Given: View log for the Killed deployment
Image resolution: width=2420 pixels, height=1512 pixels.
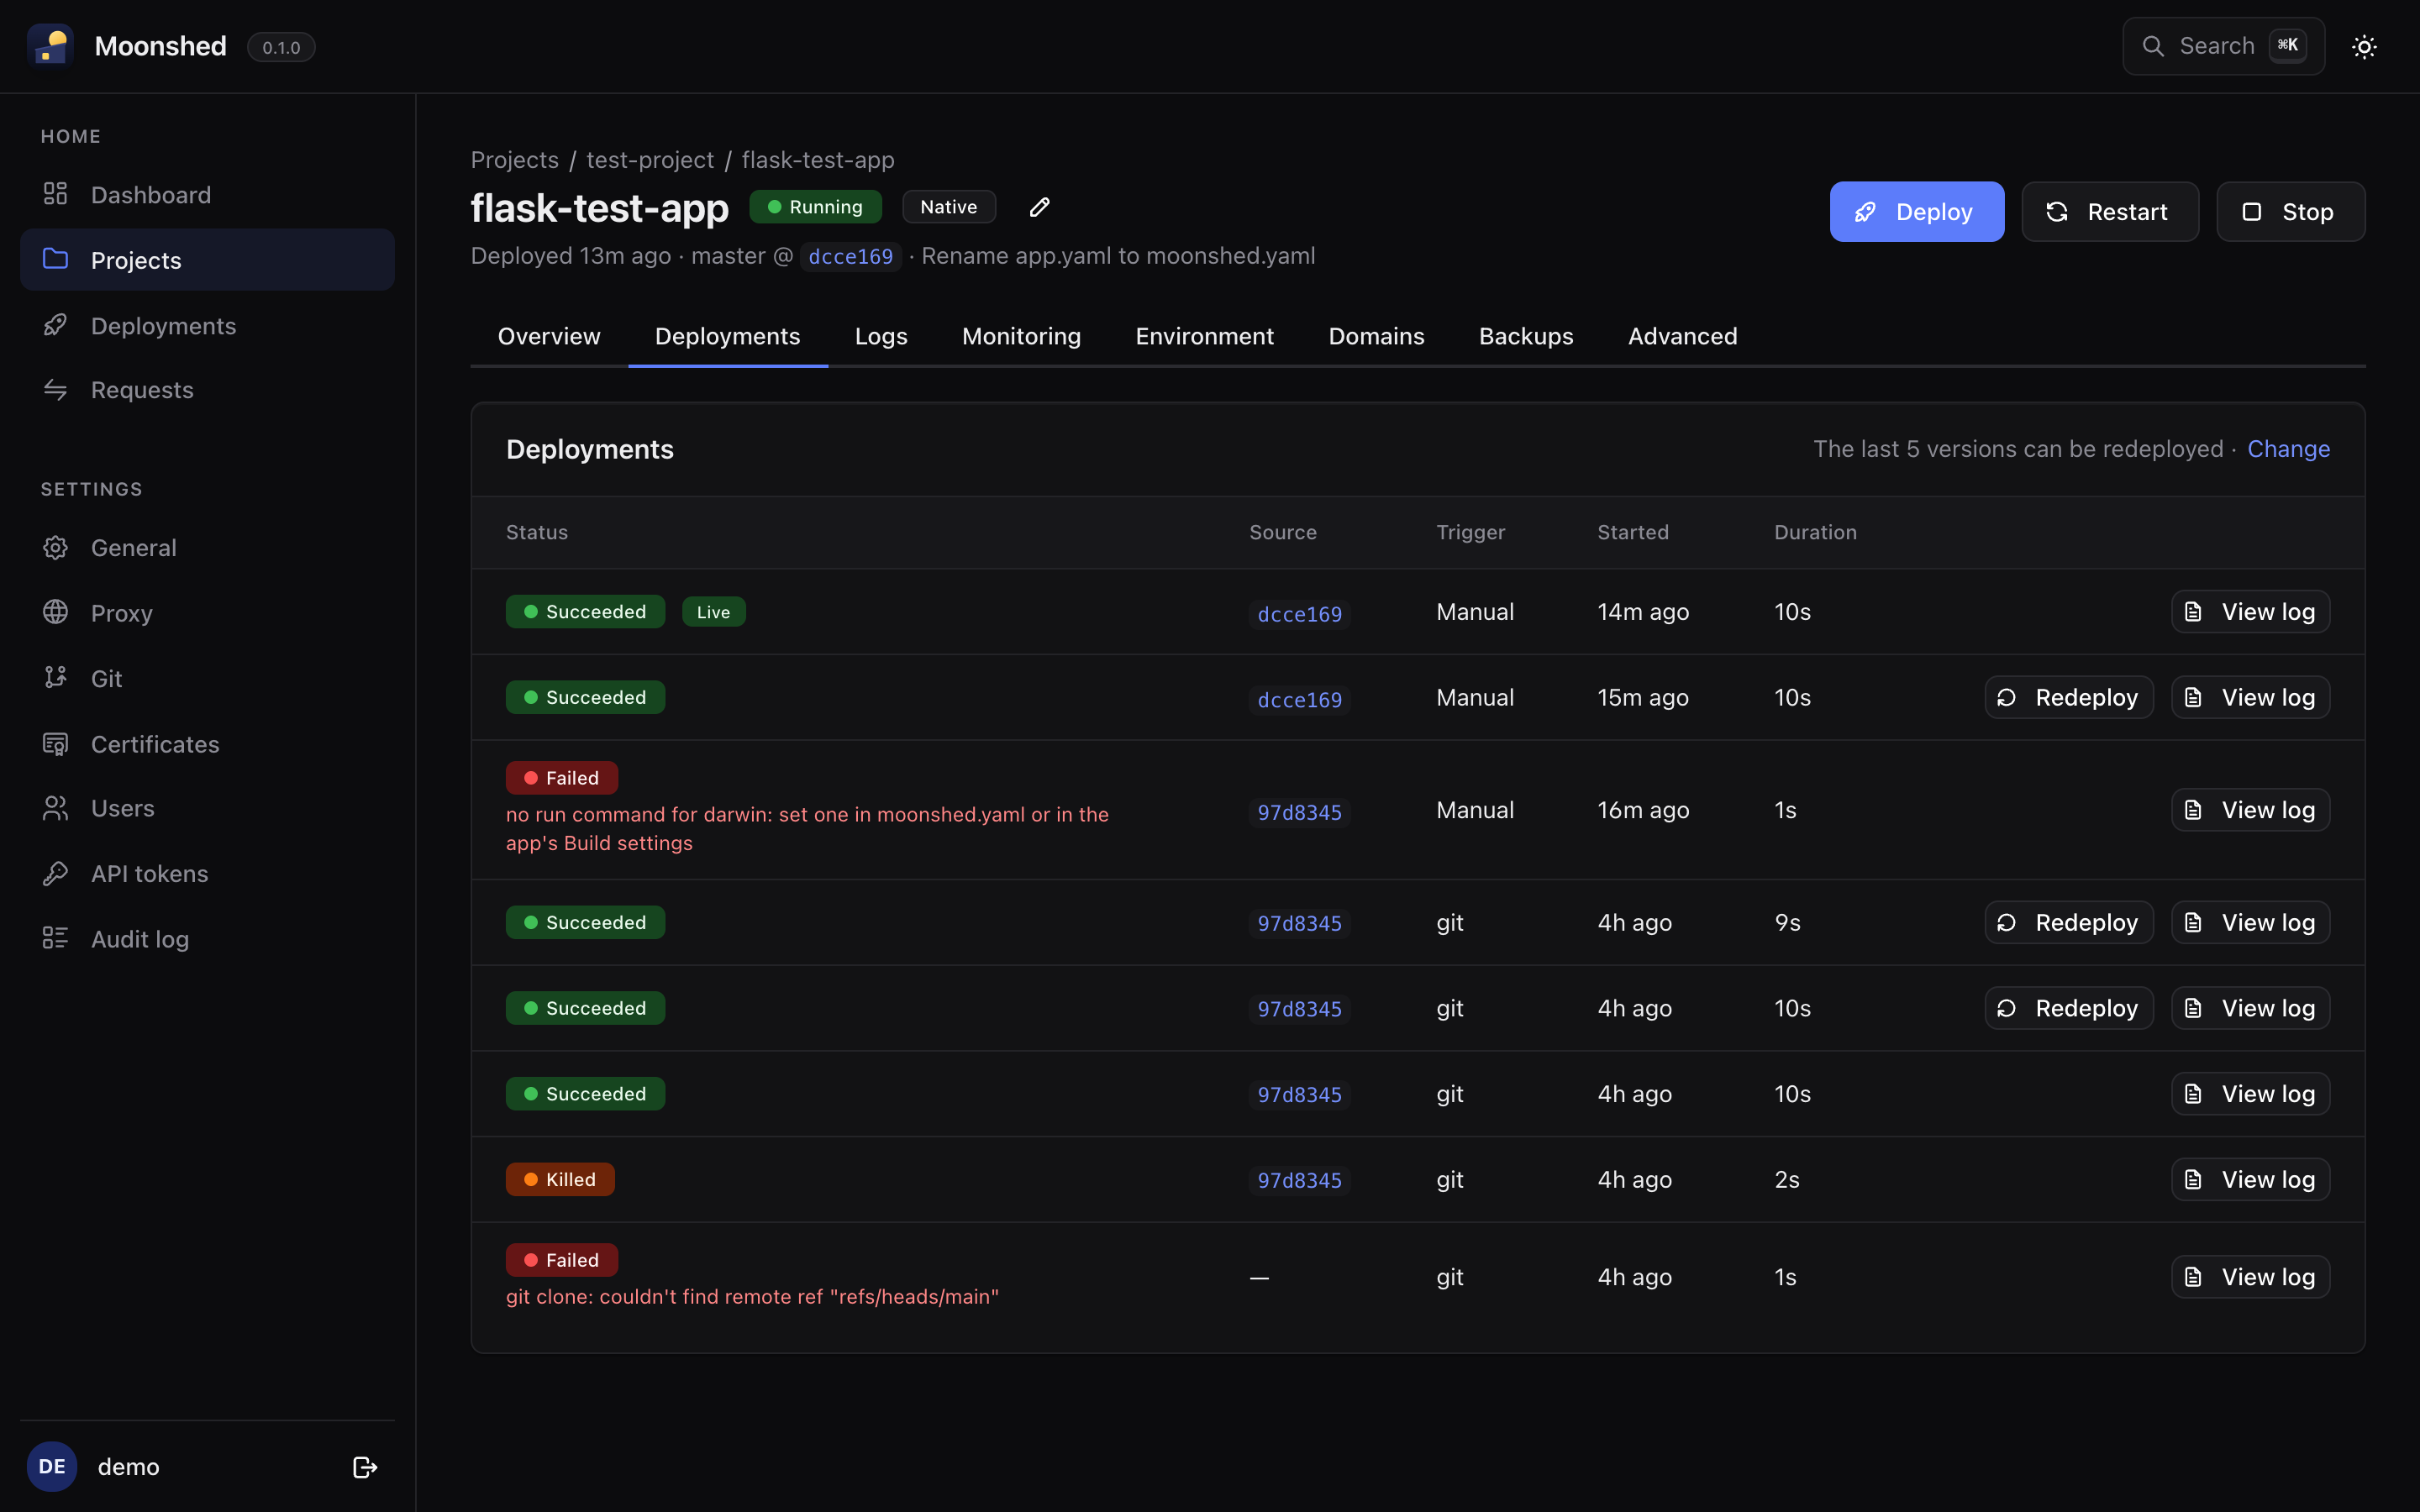Looking at the screenshot, I should click(x=2250, y=1179).
